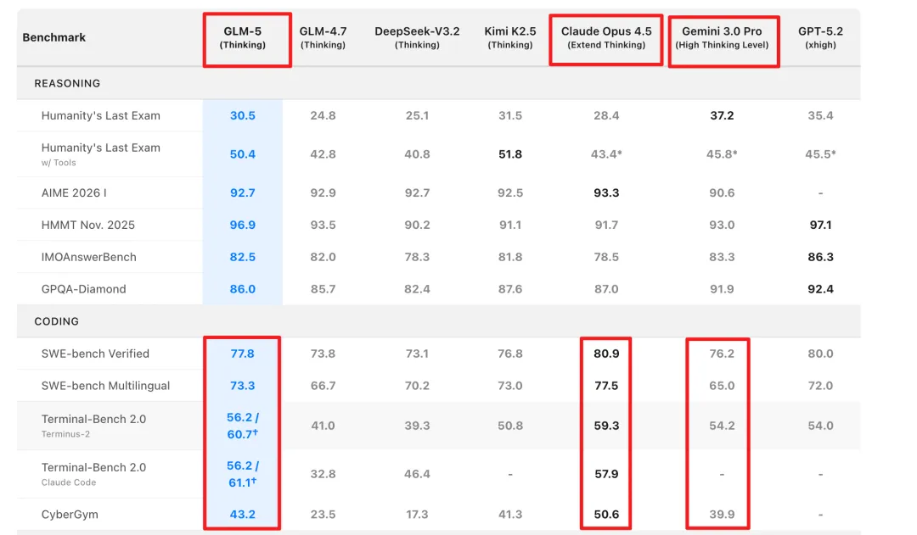Viewport: 917px width, 535px height.
Task: Click the CODING section label
Action: [56, 321]
